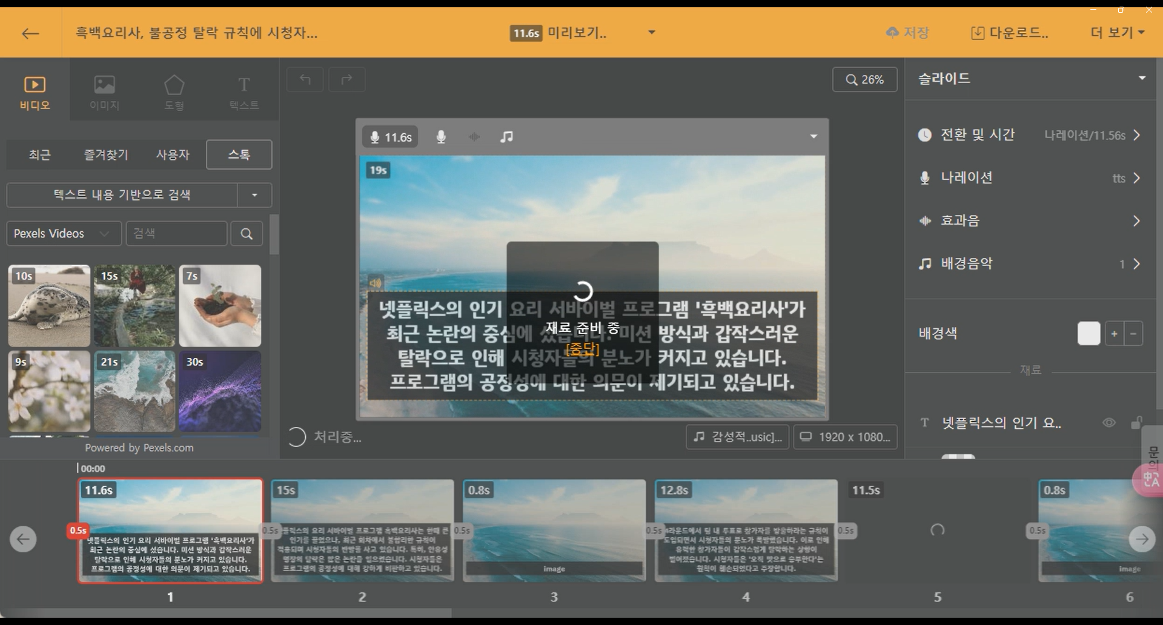Expand the text-based search options arrow
The height and width of the screenshot is (625, 1163).
254,195
